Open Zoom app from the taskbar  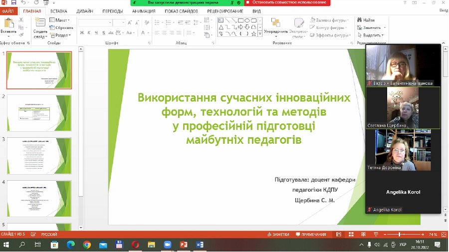click(167, 245)
